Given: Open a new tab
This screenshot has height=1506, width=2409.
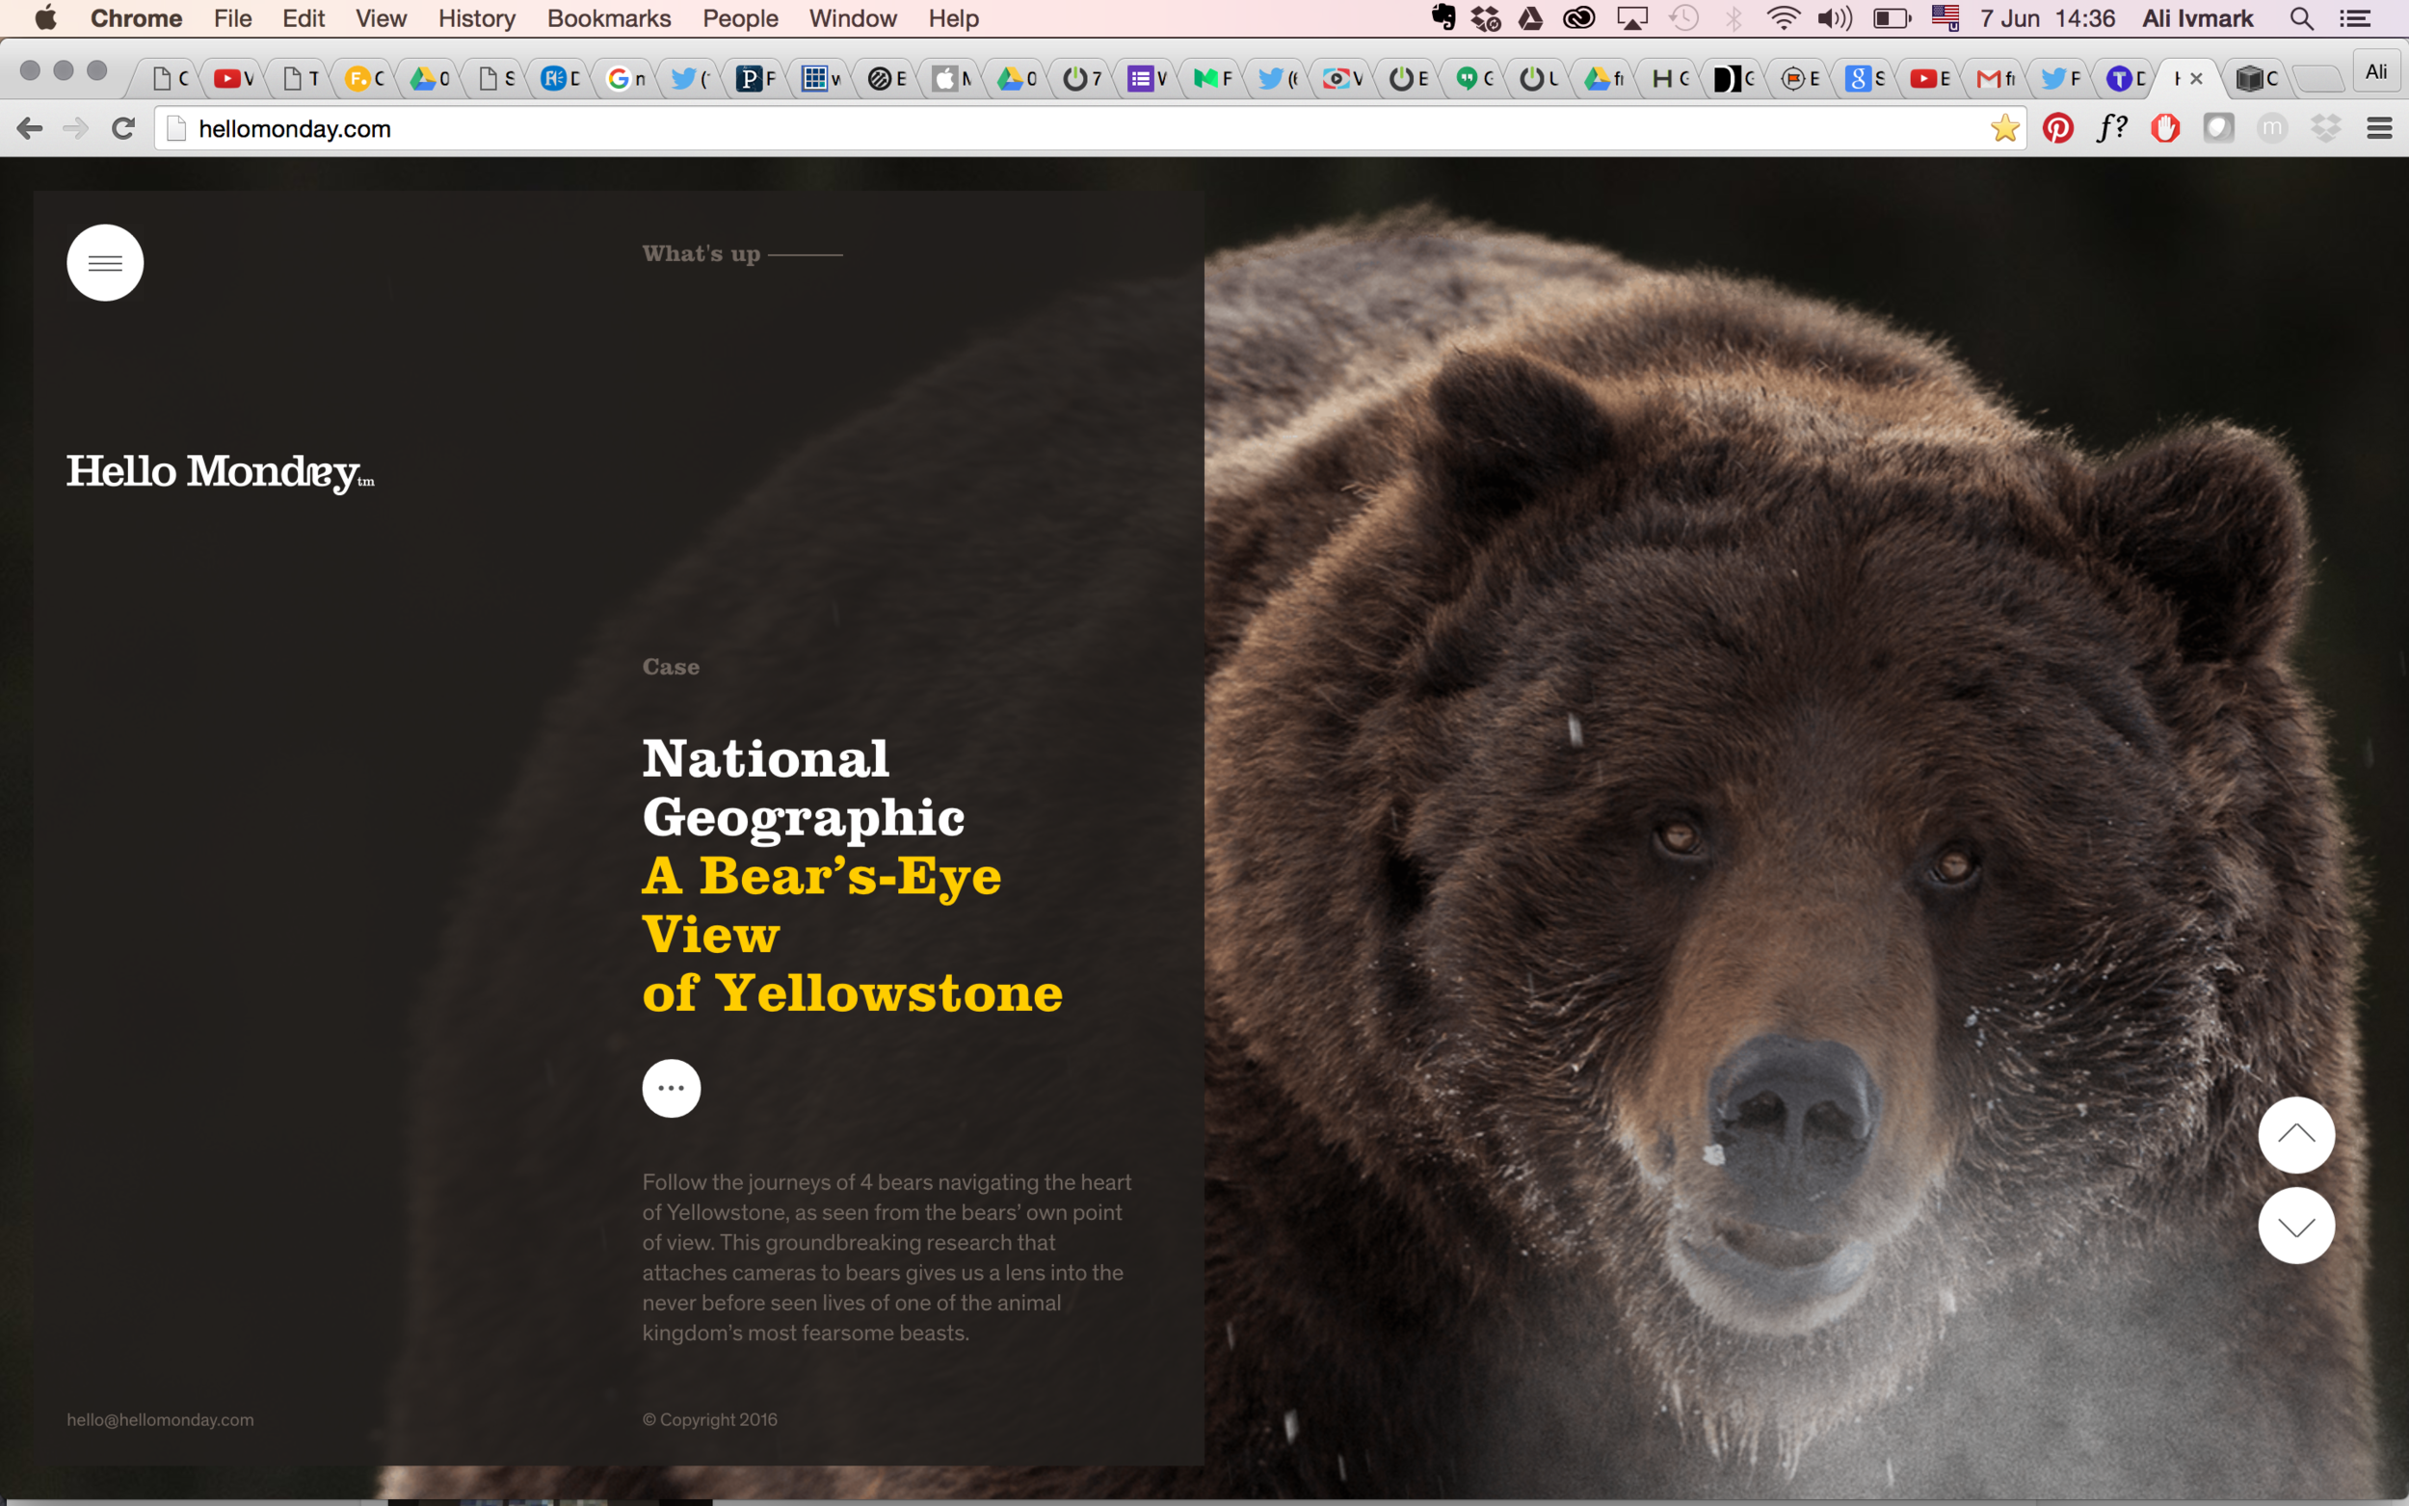Looking at the screenshot, I should coord(2318,79).
